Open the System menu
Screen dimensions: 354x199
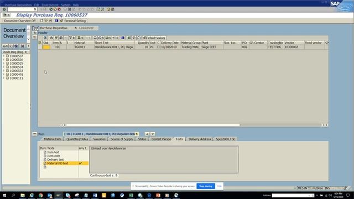pyautogui.click(x=65, y=5)
